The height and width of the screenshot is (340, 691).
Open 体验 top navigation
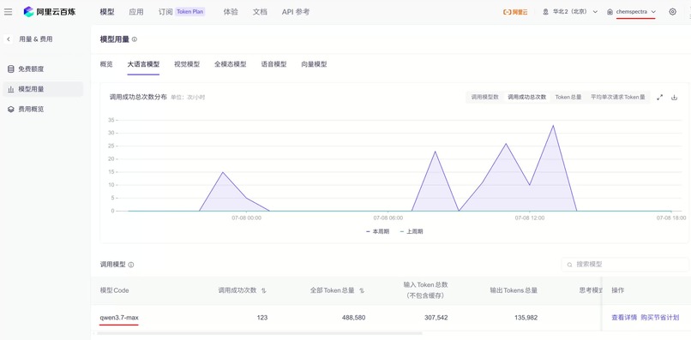click(231, 12)
